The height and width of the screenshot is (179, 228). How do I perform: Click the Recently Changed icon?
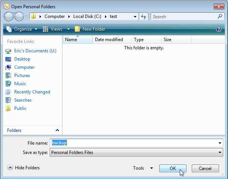8,92
